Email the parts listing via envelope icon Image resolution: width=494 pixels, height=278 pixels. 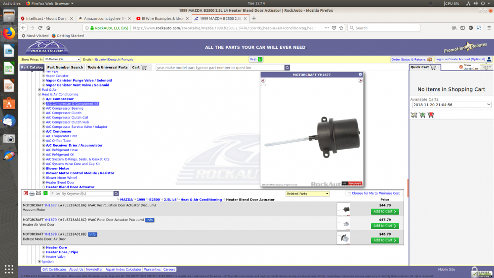39,193
